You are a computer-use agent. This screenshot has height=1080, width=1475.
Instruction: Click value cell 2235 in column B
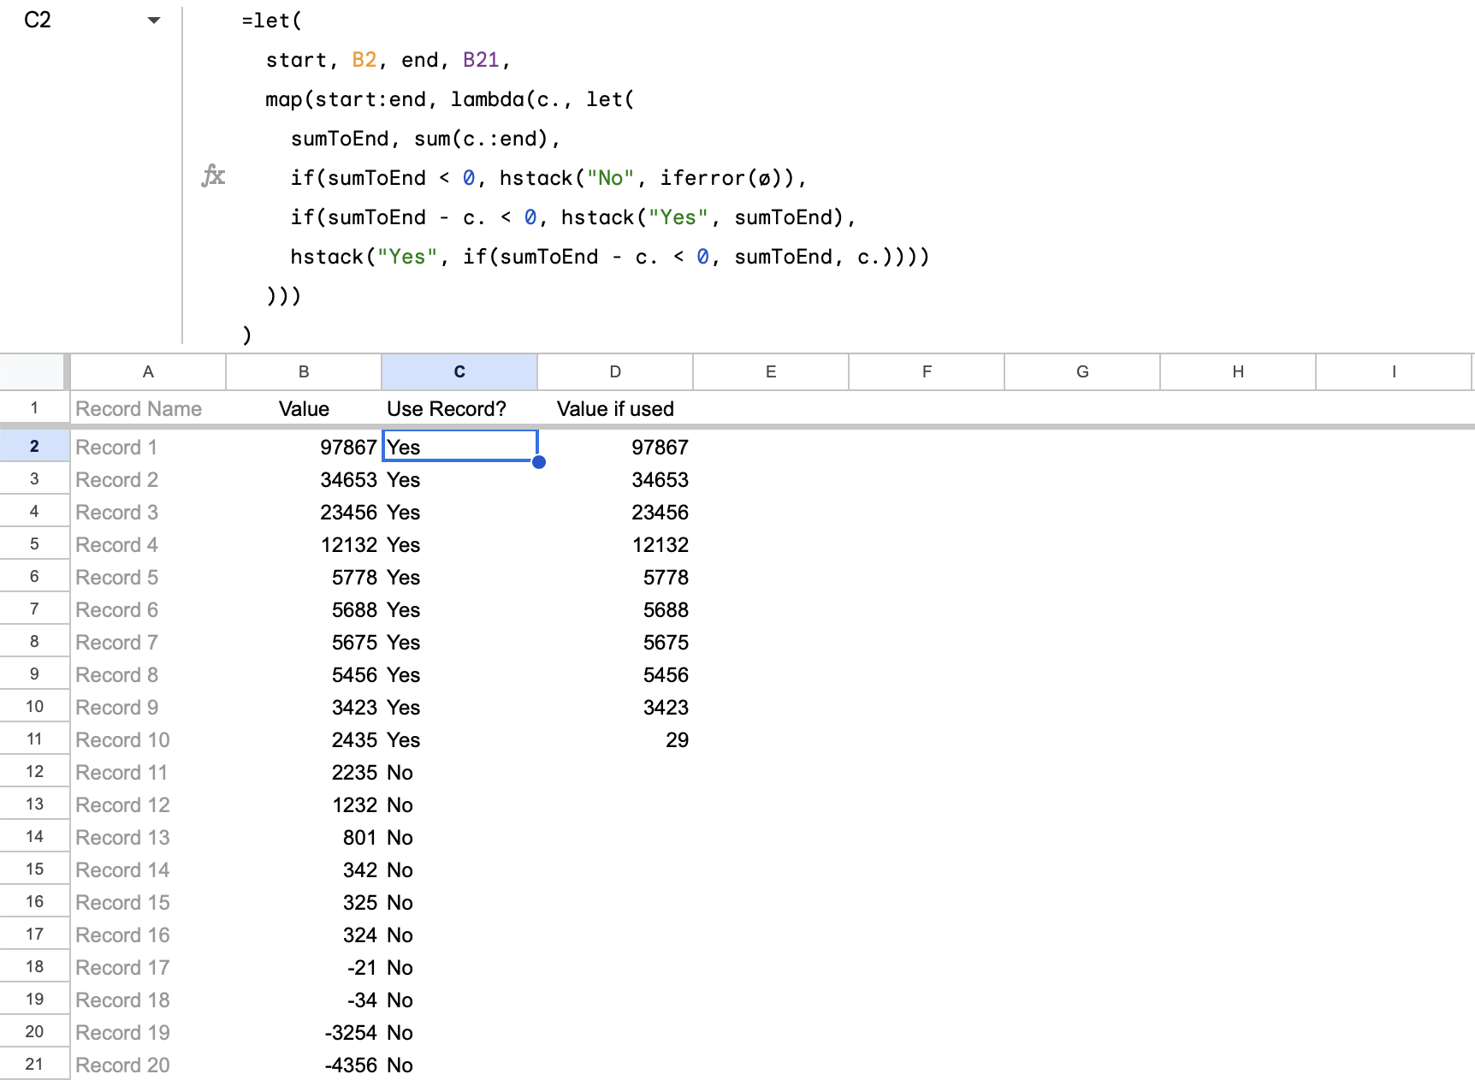[x=304, y=772]
